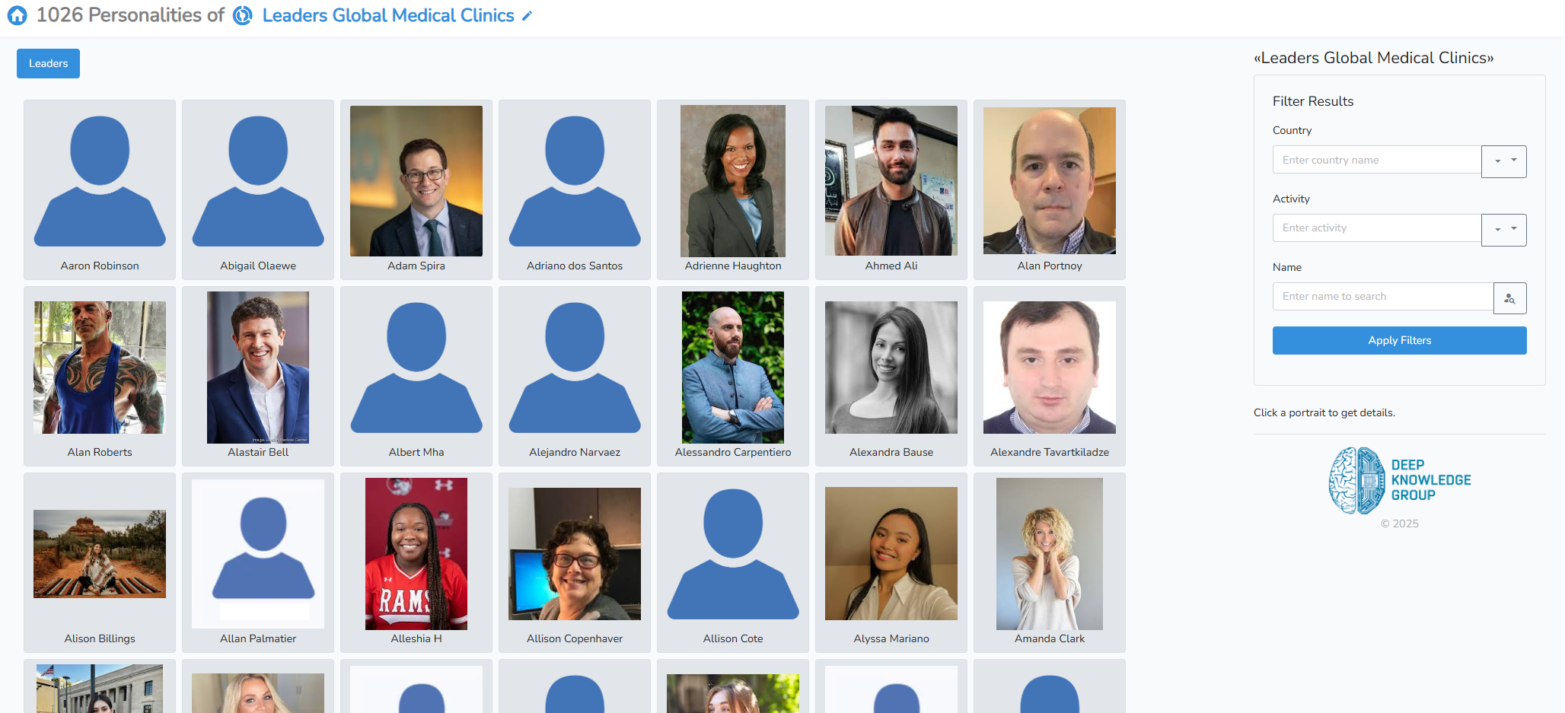The image size is (1565, 713).
Task: Click the Apply Filters button
Action: (x=1399, y=340)
